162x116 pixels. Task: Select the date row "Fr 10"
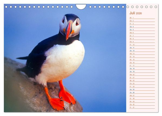142,45
